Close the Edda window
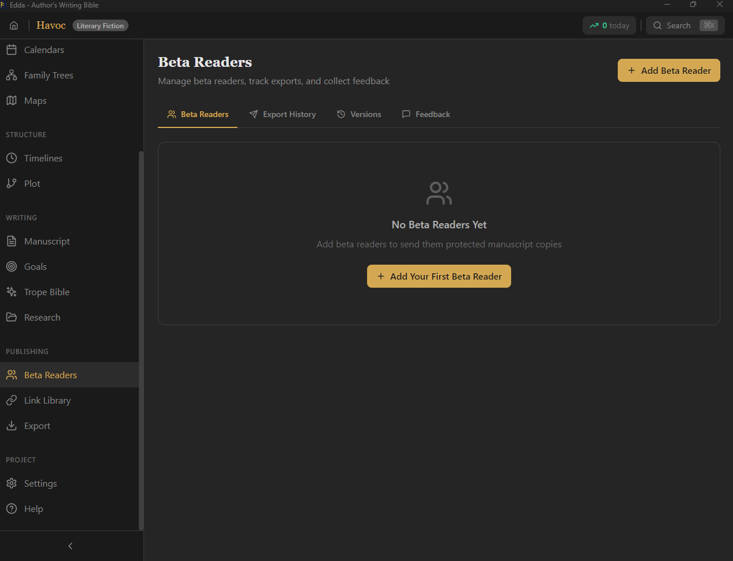Image resolution: width=733 pixels, height=561 pixels. tap(720, 5)
